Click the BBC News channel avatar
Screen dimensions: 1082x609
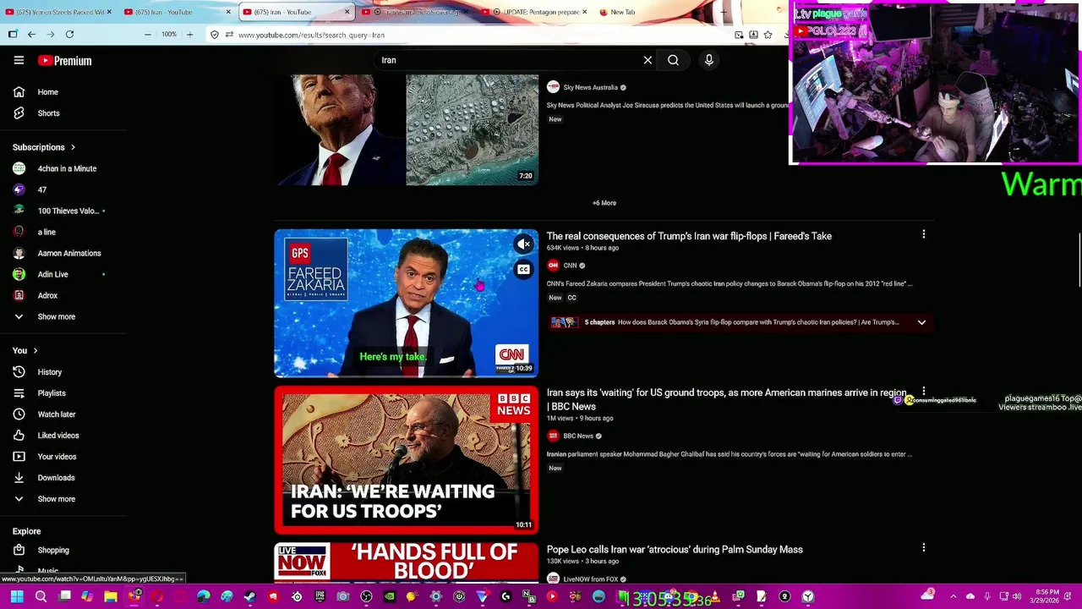553,436
